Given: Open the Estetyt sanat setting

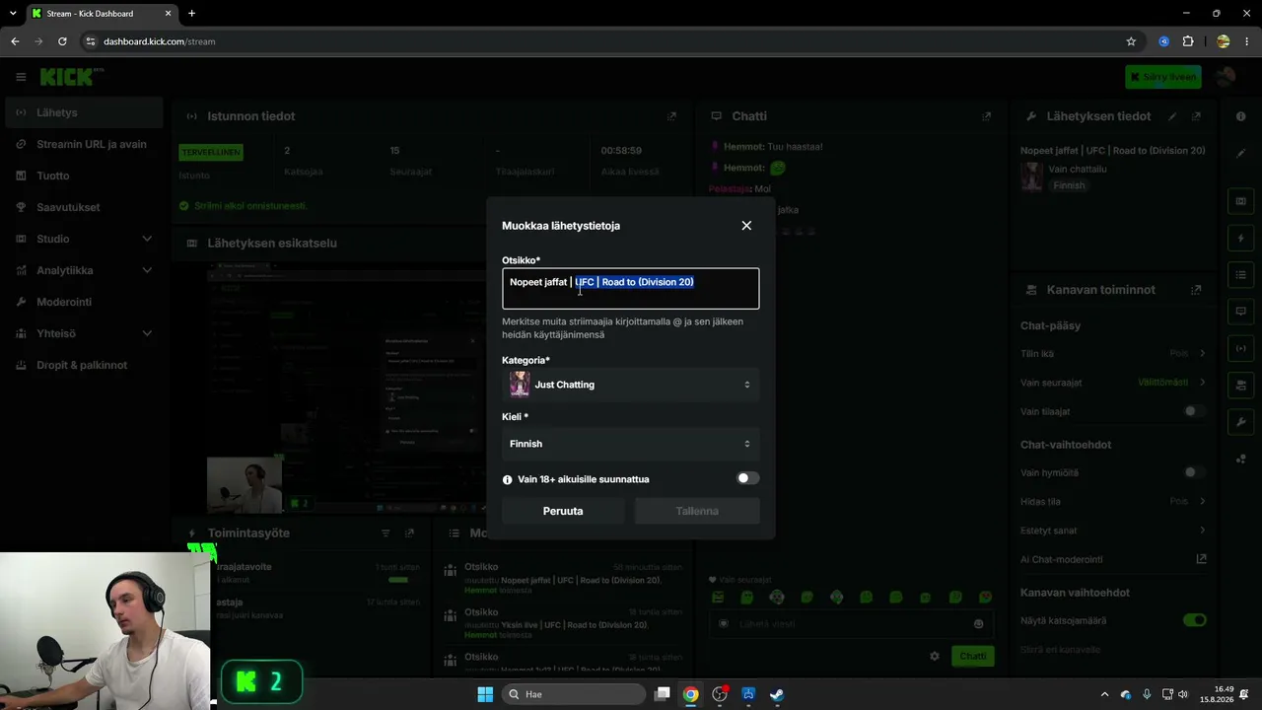Looking at the screenshot, I should tap(1113, 531).
